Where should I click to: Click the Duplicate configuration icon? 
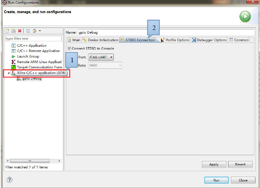tap(14, 31)
